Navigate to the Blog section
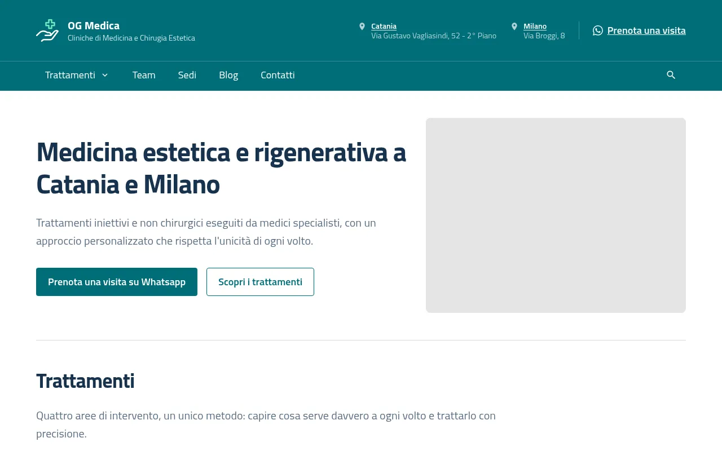 [228, 75]
